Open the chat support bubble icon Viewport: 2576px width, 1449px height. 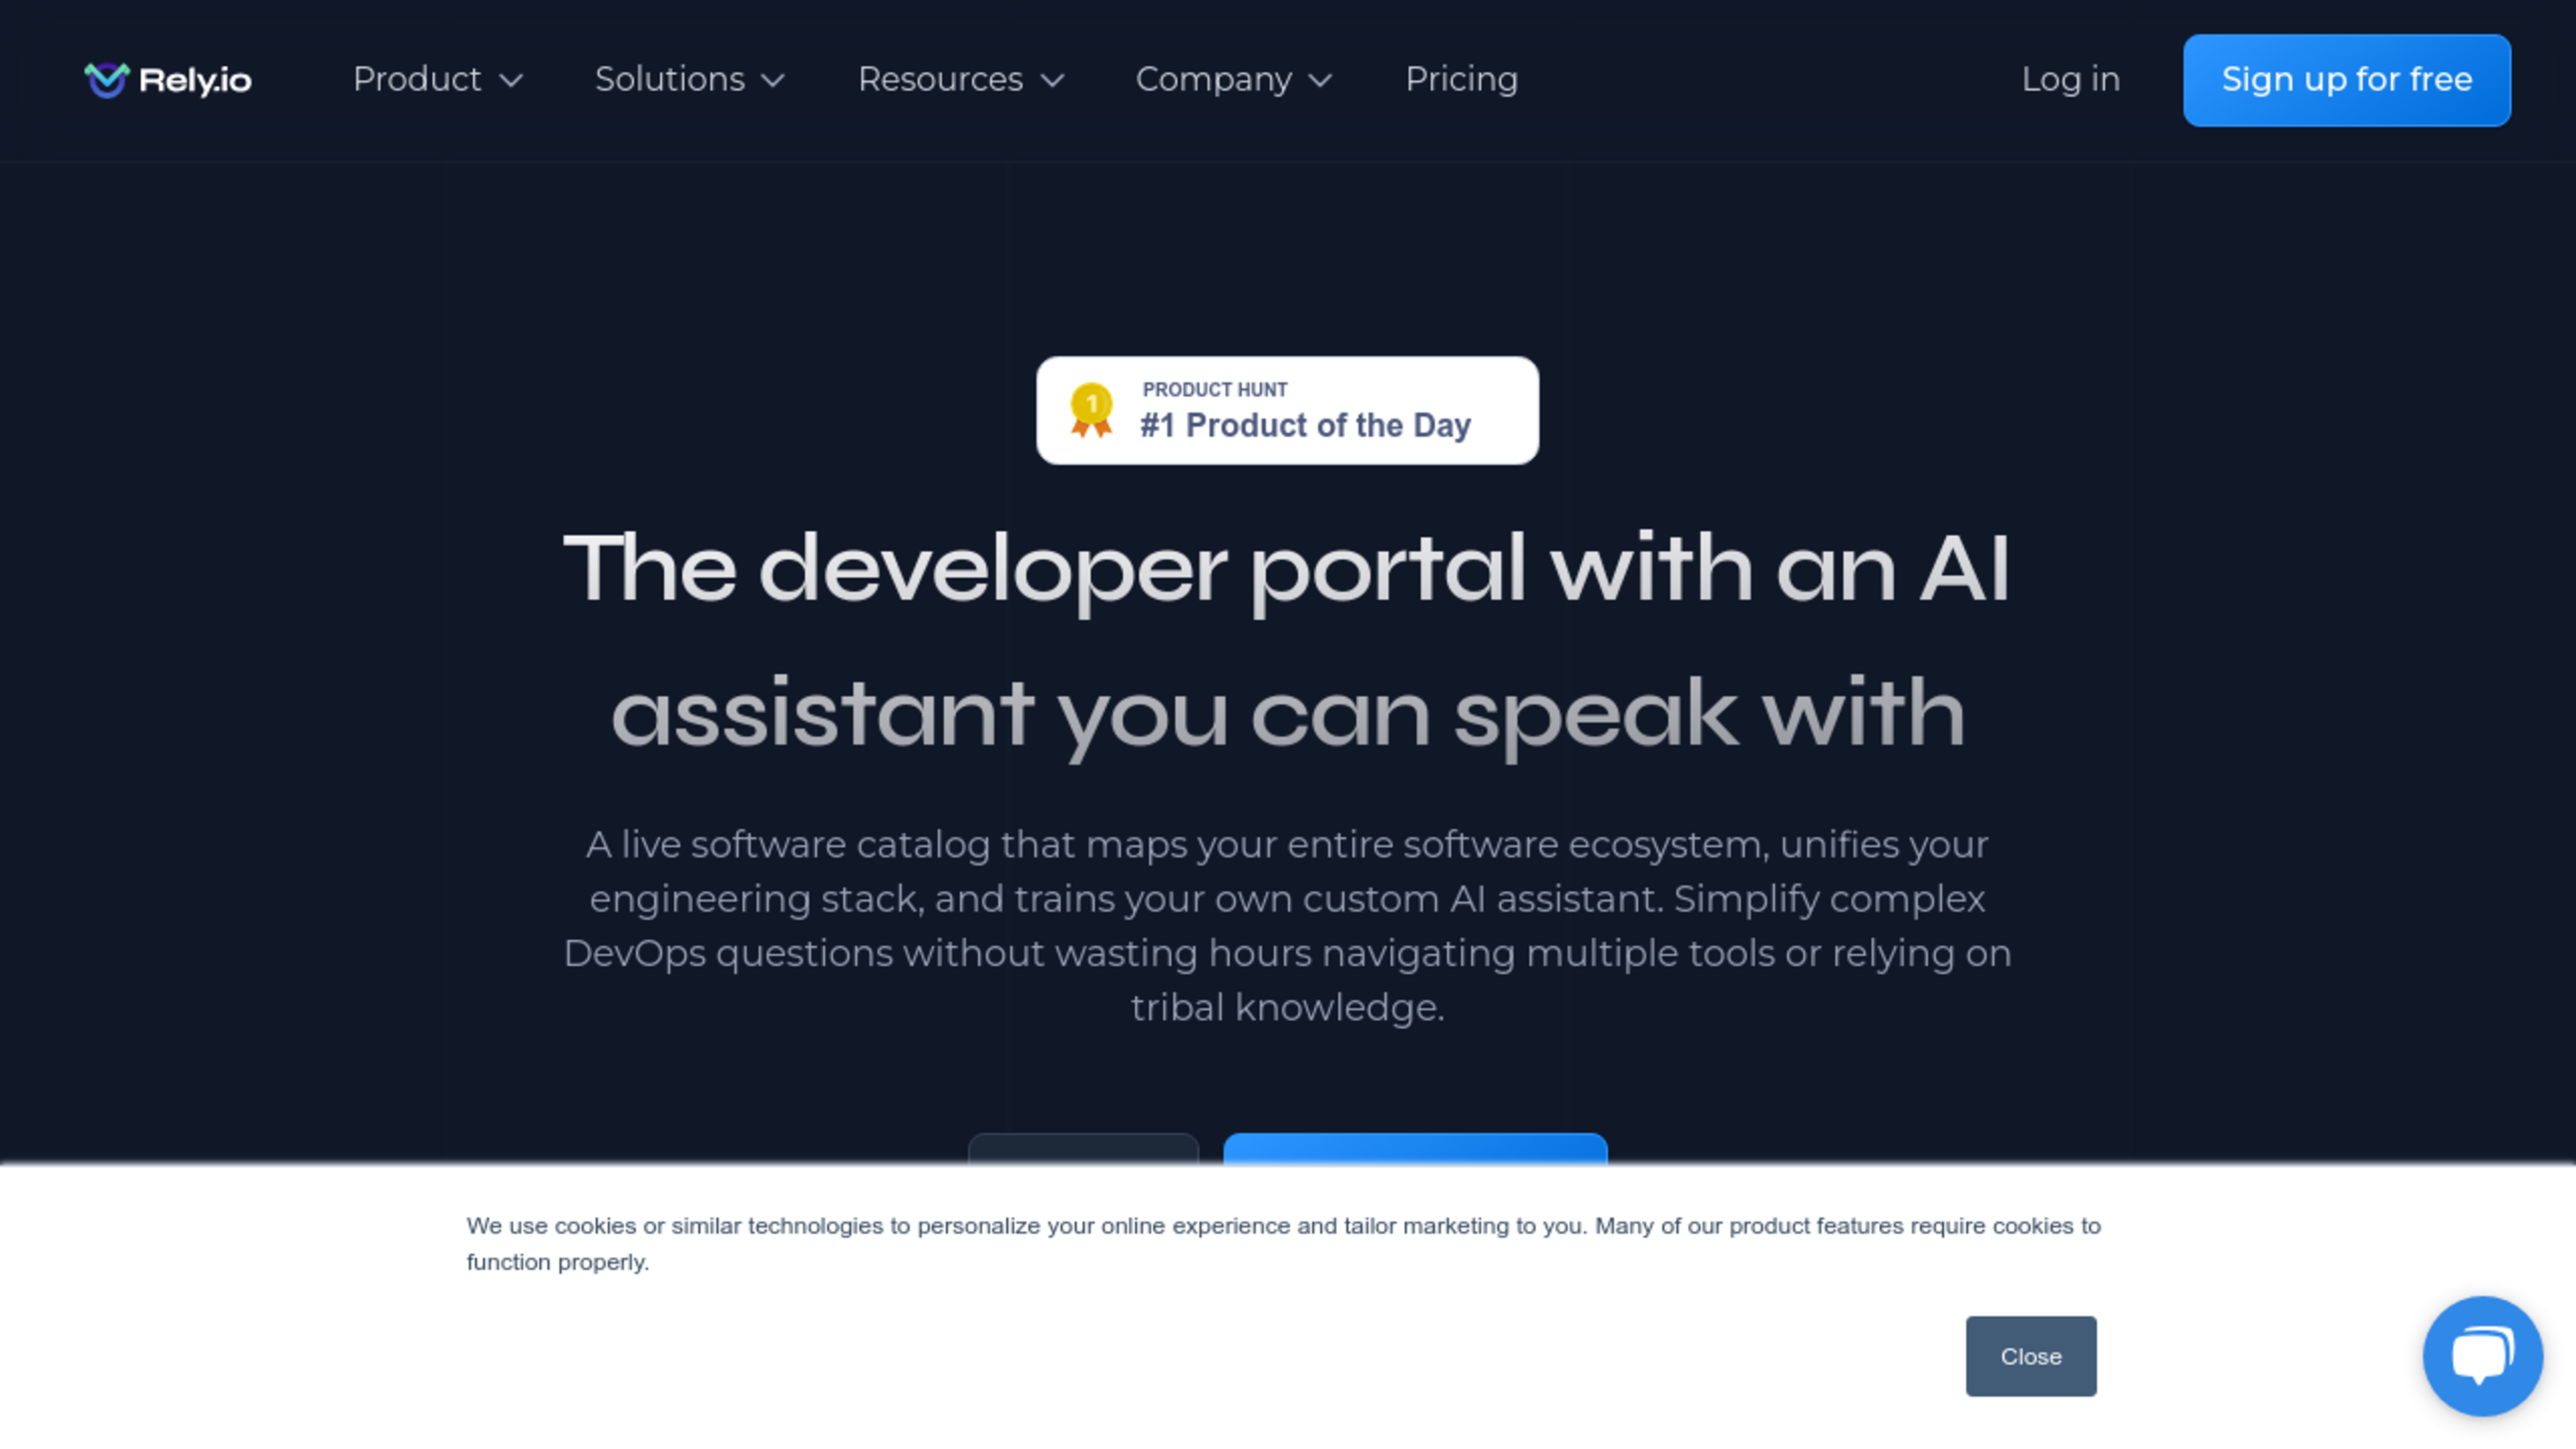[x=2484, y=1355]
